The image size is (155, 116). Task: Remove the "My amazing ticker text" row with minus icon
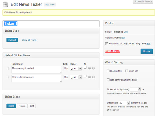tap(89, 68)
